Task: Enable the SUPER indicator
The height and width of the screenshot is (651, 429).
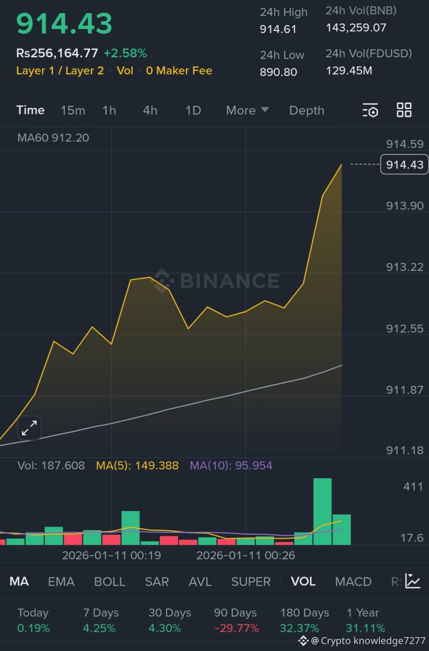Action: pos(251,581)
